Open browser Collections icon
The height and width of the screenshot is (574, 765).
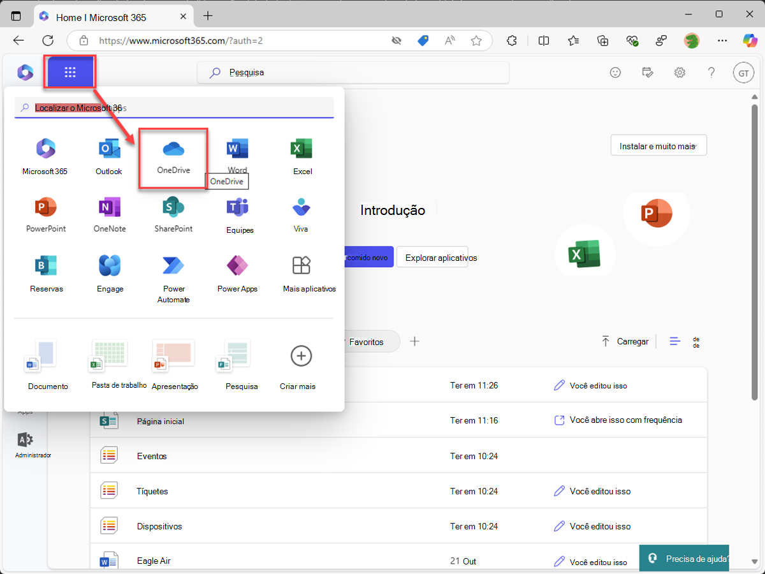602,41
